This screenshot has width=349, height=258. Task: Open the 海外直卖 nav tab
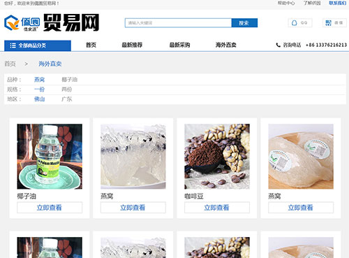pyautogui.click(x=225, y=45)
